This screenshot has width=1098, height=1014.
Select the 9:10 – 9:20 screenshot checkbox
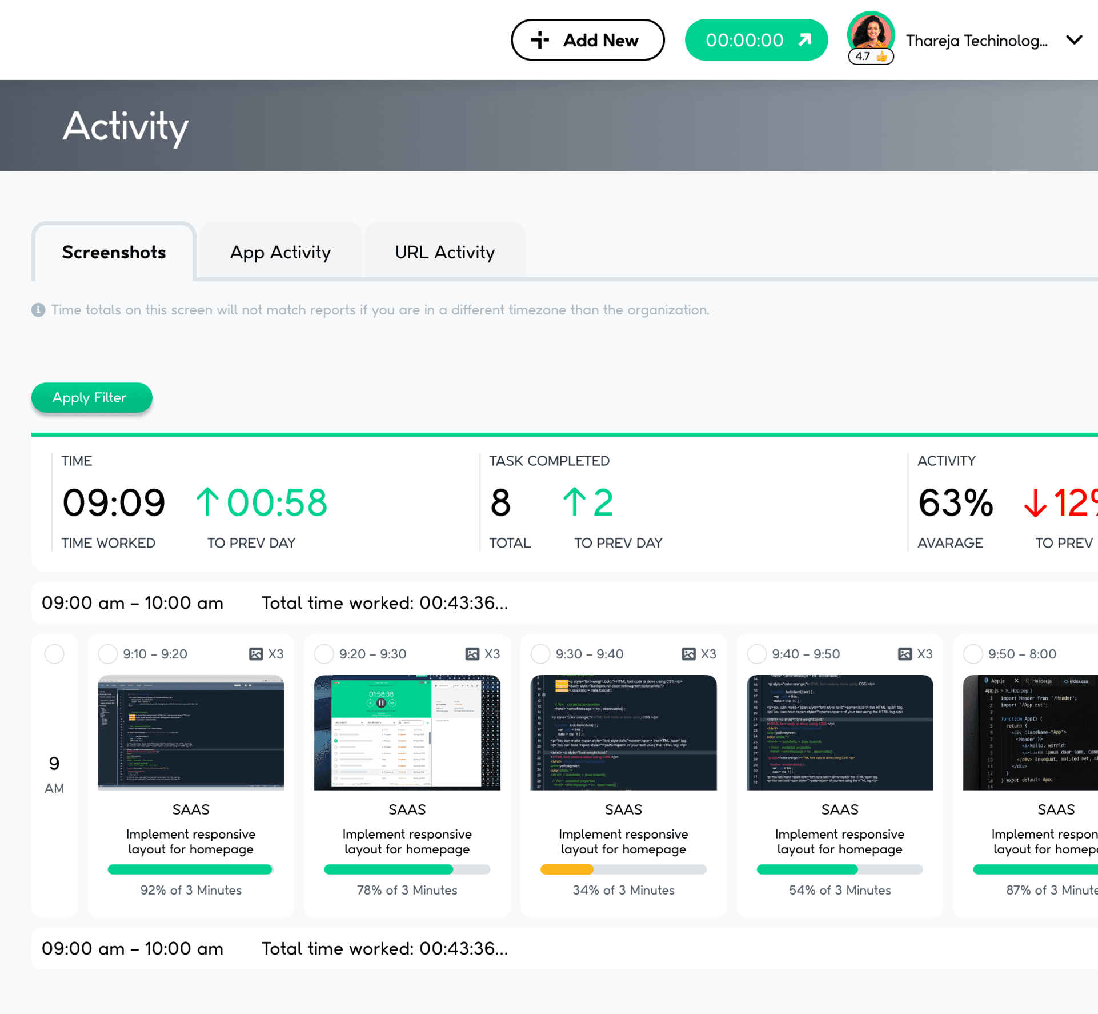pyautogui.click(x=107, y=654)
